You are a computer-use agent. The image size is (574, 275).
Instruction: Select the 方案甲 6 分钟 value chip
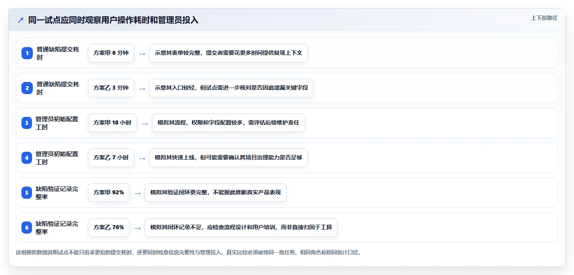(x=111, y=53)
